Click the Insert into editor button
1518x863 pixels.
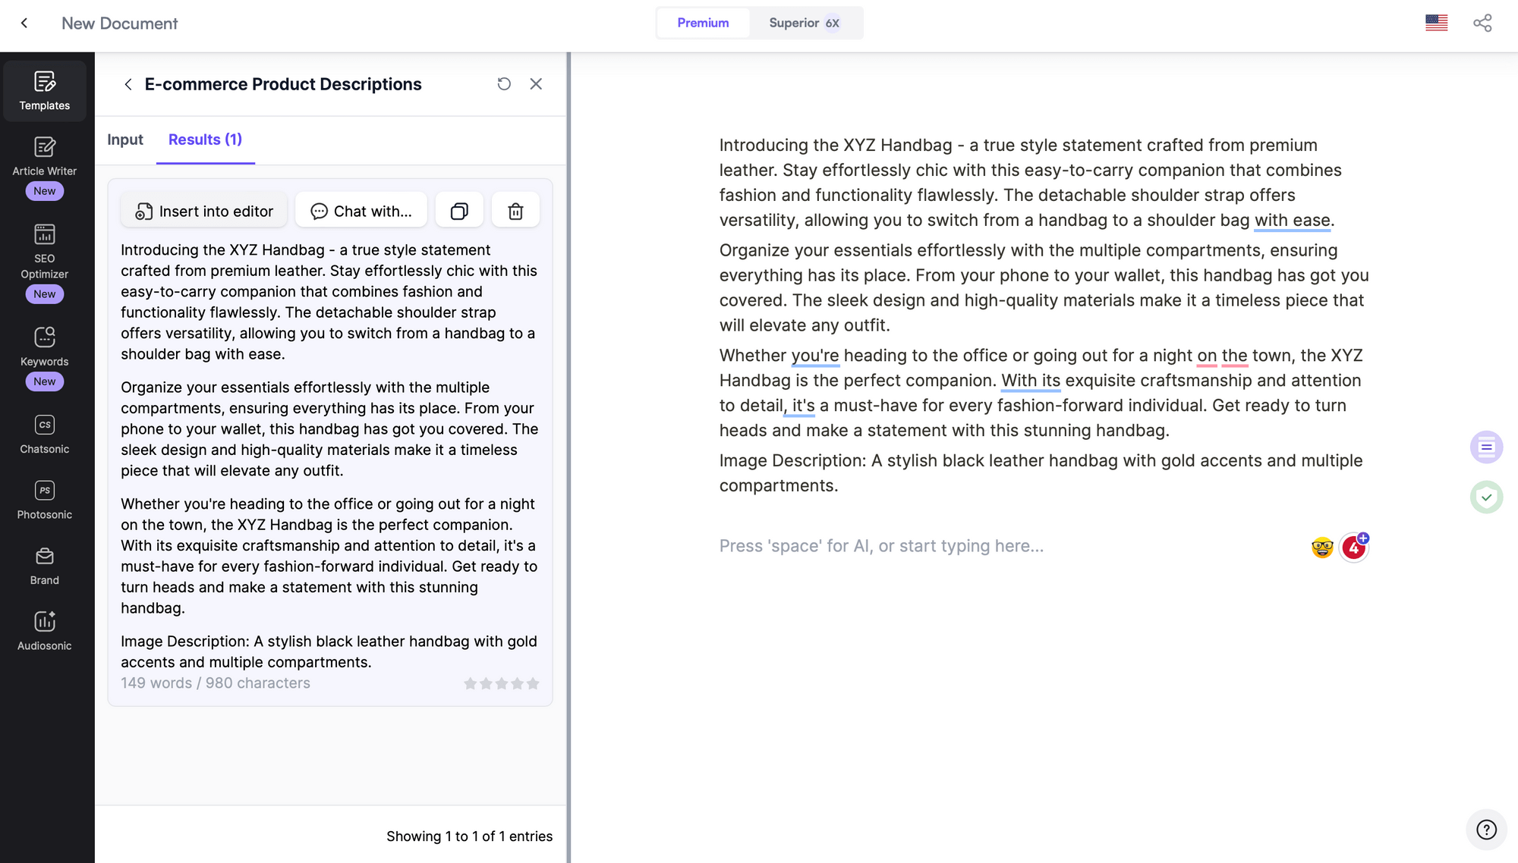click(206, 211)
